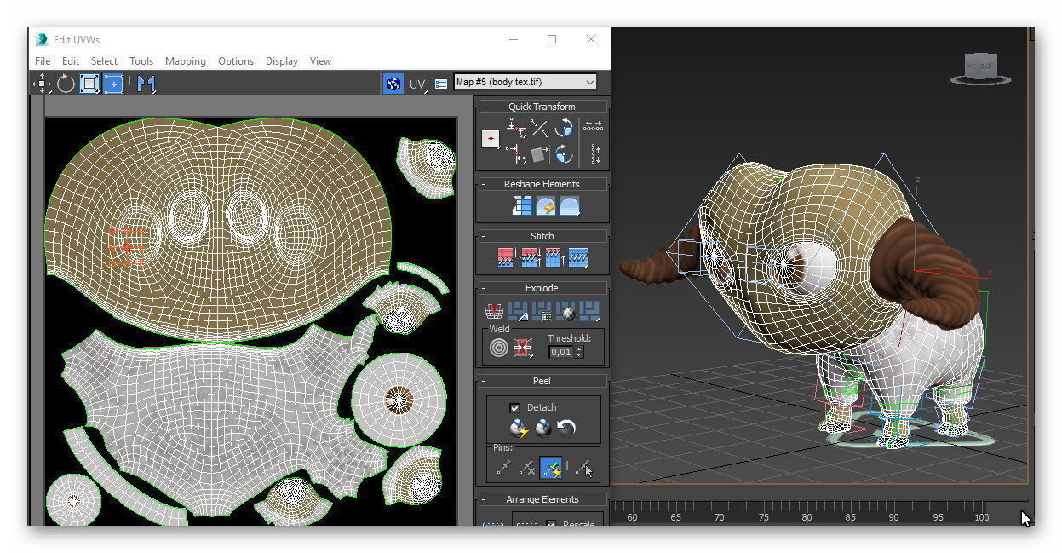The height and width of the screenshot is (553, 1062).
Task: Click the Mirror horizontal tool
Action: pos(146,84)
